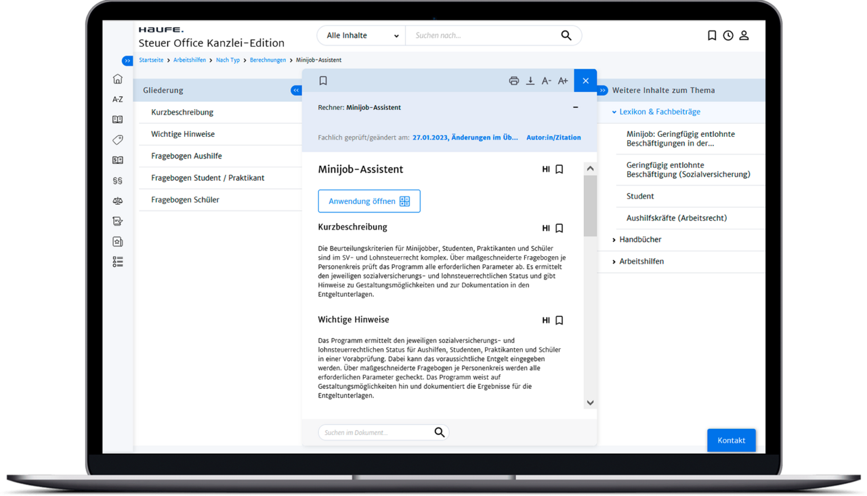This screenshot has width=867, height=496.
Task: Select the download icon above the document
Action: point(530,80)
